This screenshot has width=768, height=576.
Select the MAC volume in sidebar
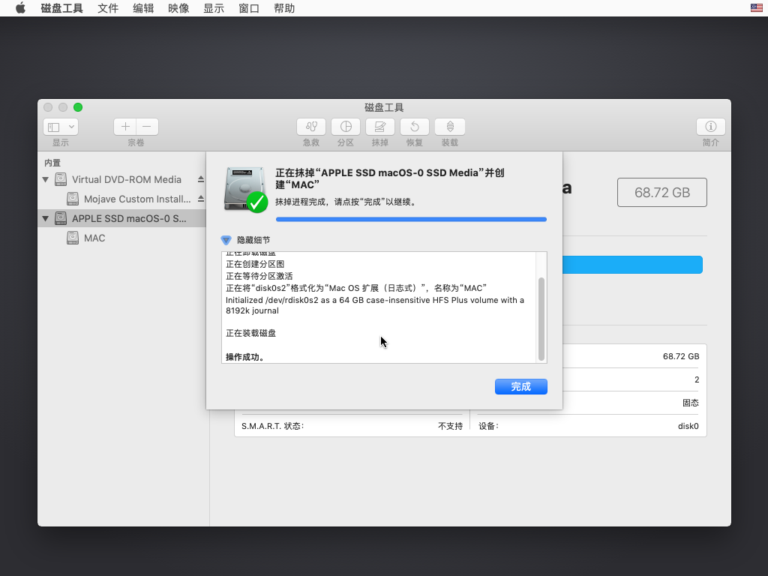94,238
